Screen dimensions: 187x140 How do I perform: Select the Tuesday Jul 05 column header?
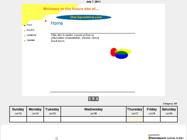(52, 111)
